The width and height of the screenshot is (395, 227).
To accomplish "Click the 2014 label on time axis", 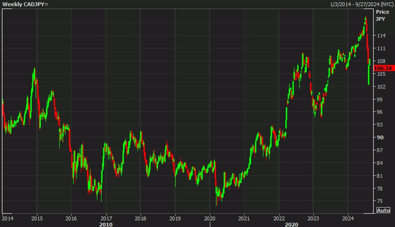I will [7, 218].
